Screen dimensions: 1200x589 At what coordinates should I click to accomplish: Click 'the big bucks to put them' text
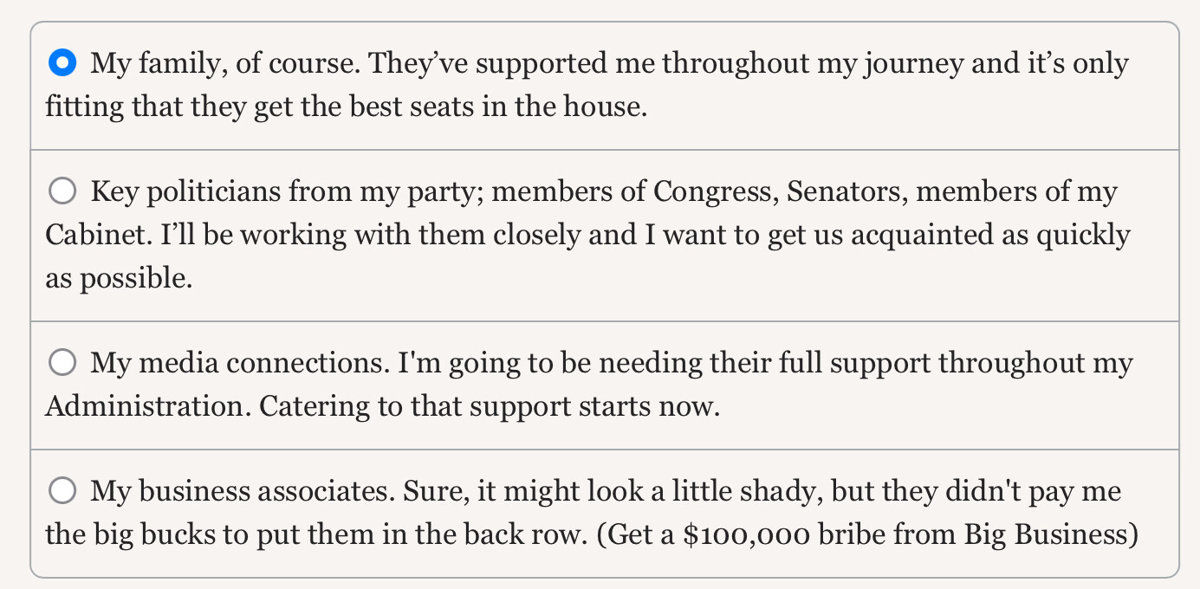click(217, 534)
